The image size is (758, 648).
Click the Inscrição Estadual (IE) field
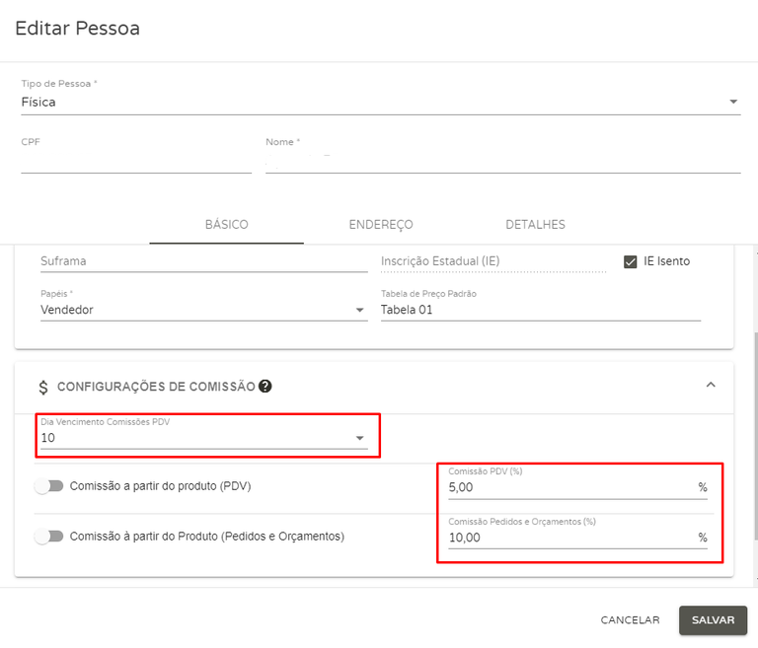point(493,261)
